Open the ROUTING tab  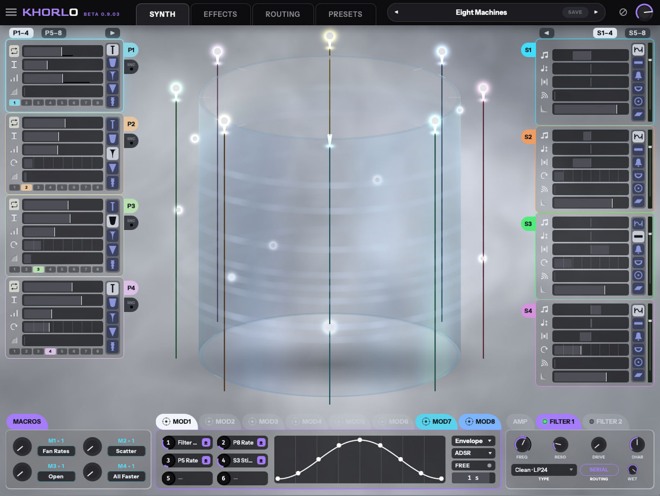(283, 14)
